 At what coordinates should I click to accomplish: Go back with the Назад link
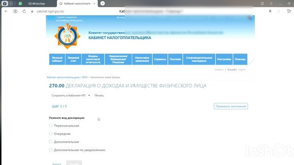(x=57, y=164)
